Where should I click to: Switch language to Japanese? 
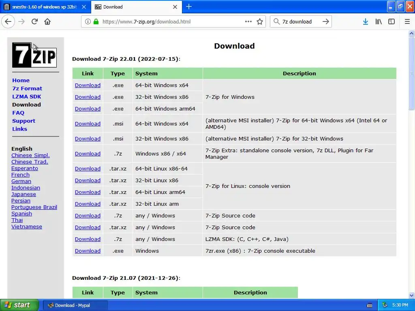pyautogui.click(x=24, y=194)
